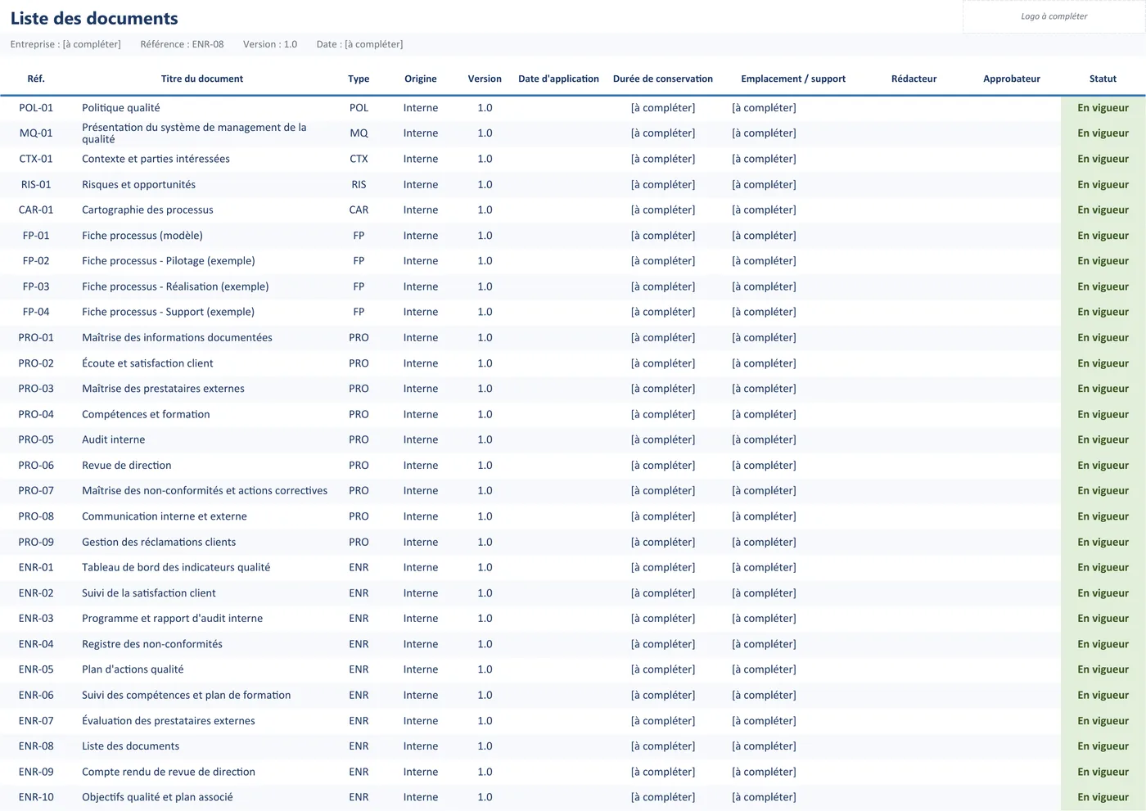Select the 'Logo à compléter' placeholder box

pyautogui.click(x=1054, y=16)
